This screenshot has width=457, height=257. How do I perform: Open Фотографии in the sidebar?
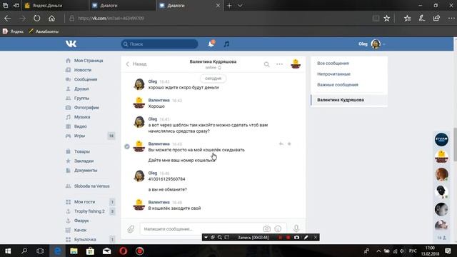point(86,108)
